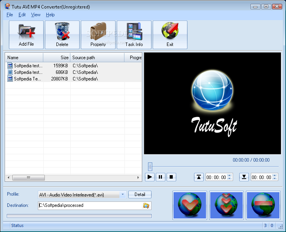Click the convert-all globe with multiple arrows

226,205
